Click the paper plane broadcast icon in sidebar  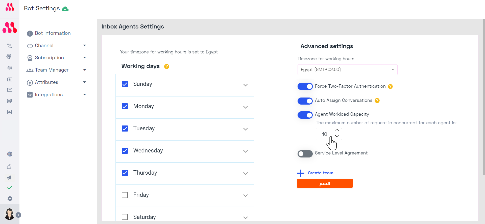point(9,178)
